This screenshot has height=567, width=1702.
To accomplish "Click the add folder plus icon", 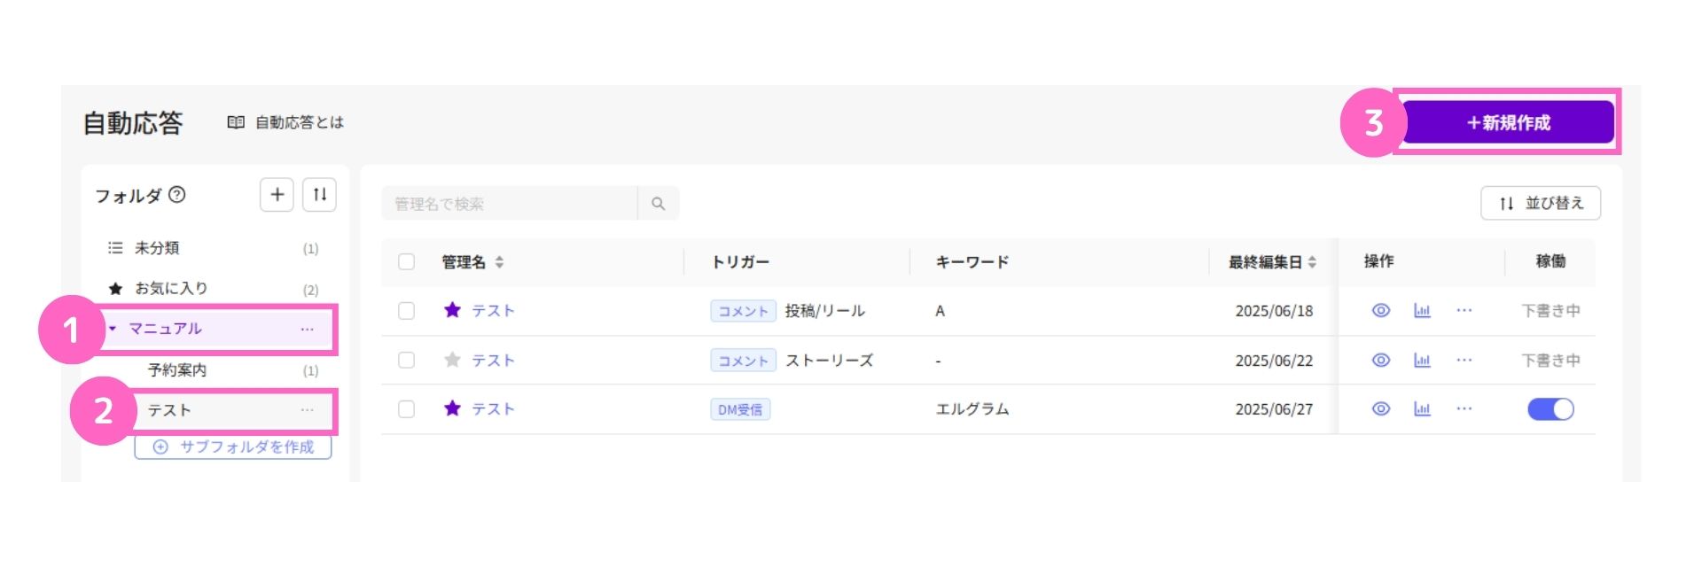I will point(277,195).
